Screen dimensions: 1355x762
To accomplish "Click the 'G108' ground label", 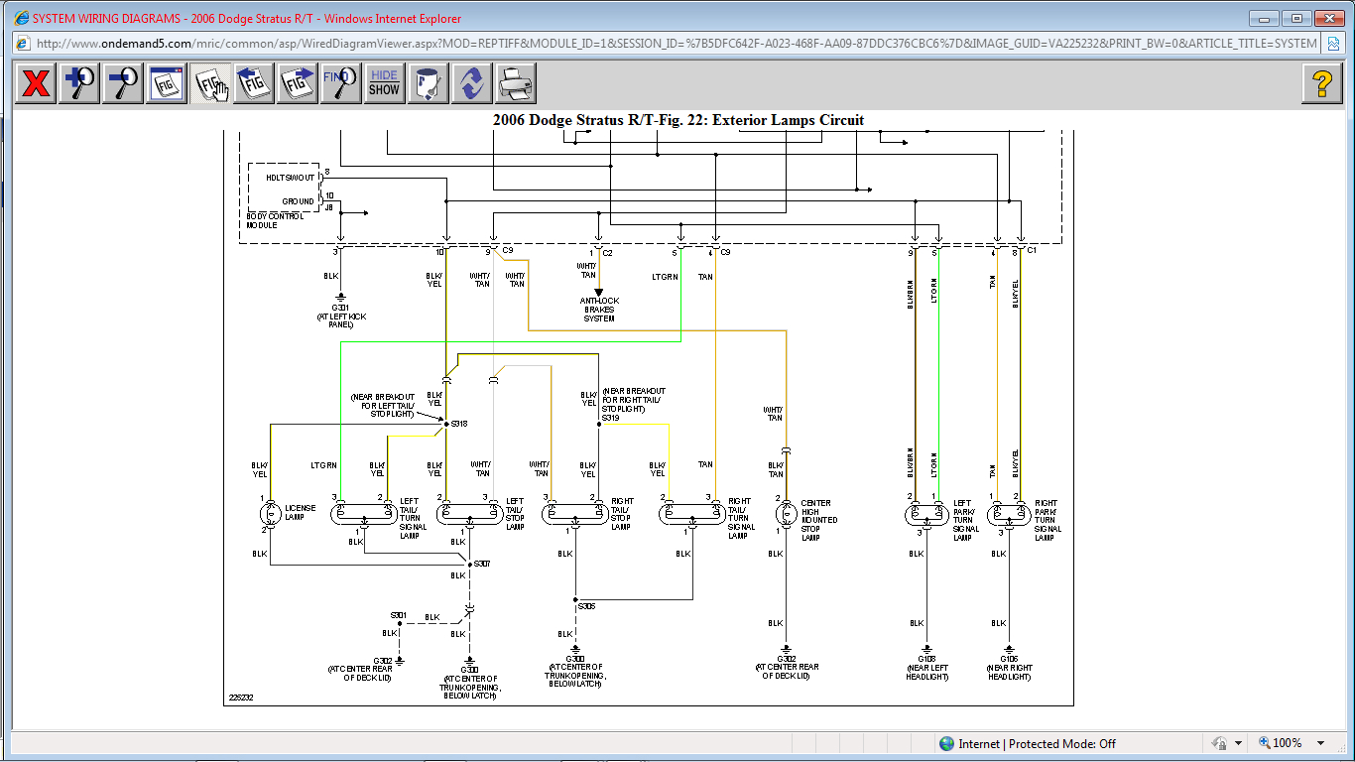I will (926, 659).
